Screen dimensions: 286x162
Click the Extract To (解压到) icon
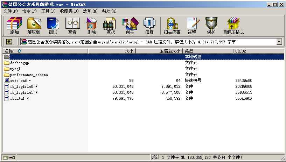(34, 26)
